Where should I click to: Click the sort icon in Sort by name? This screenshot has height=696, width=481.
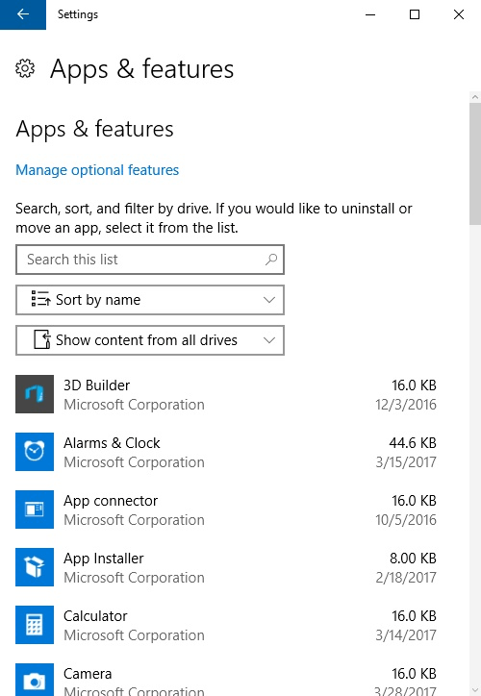[40, 299]
